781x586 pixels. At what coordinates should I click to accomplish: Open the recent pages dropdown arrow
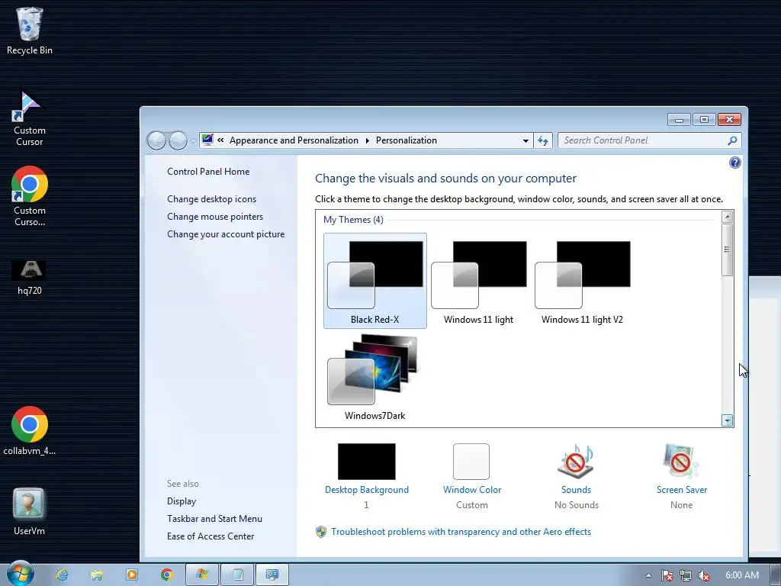pos(193,141)
